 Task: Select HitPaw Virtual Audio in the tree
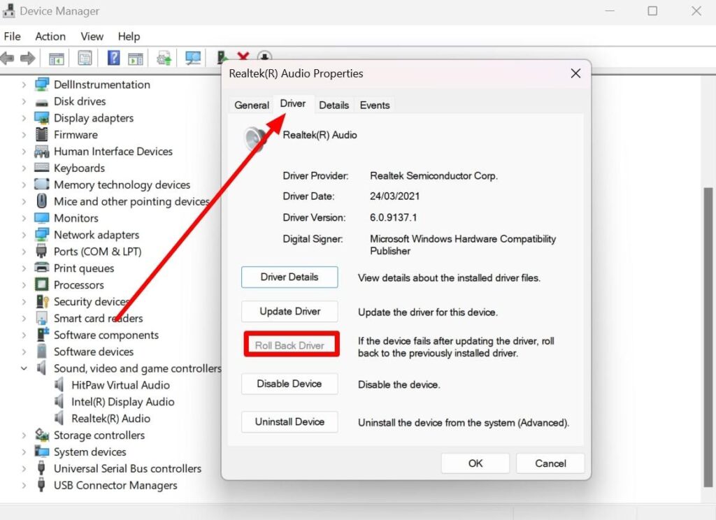click(120, 385)
